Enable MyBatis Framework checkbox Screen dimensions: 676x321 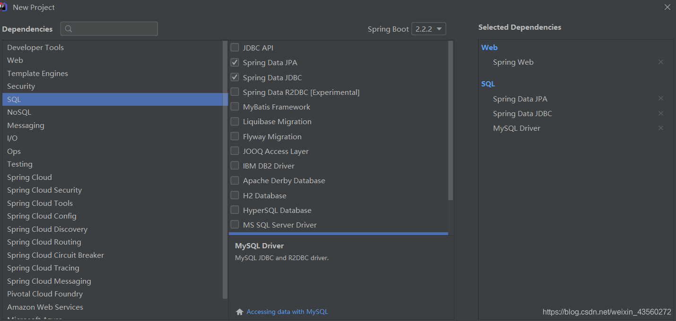pyautogui.click(x=234, y=106)
